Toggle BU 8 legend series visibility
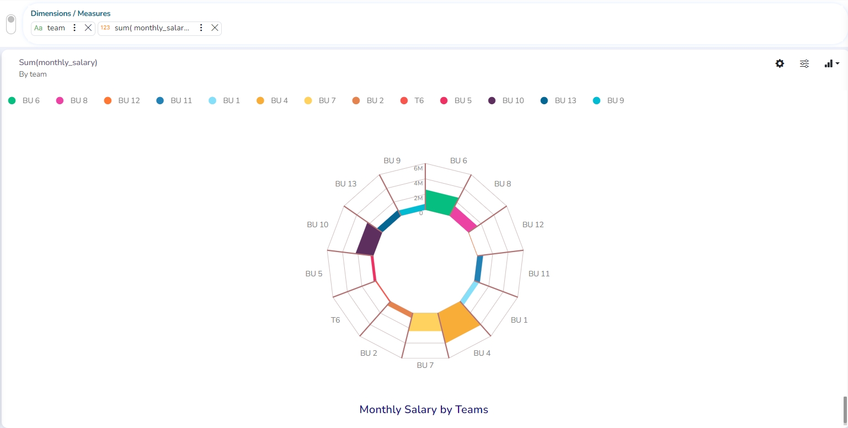The height and width of the screenshot is (428, 848). click(72, 100)
